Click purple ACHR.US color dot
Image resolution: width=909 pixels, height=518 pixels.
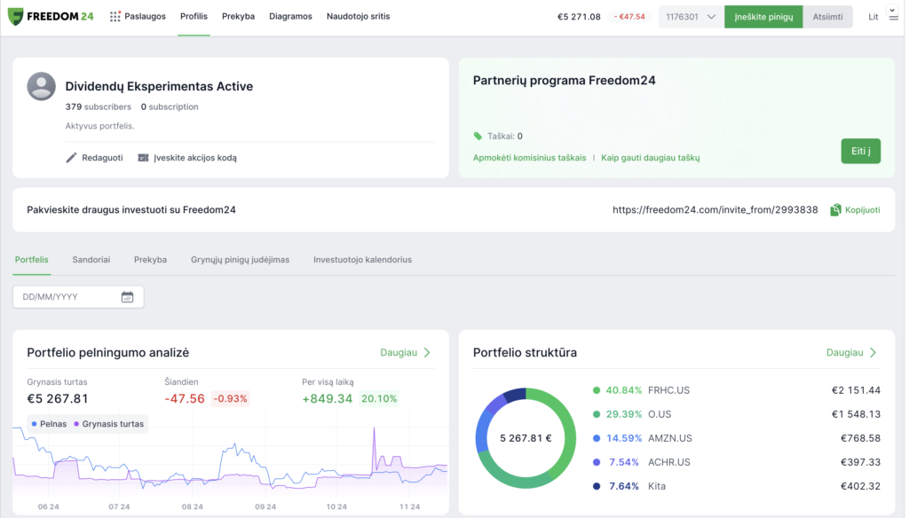pos(596,462)
